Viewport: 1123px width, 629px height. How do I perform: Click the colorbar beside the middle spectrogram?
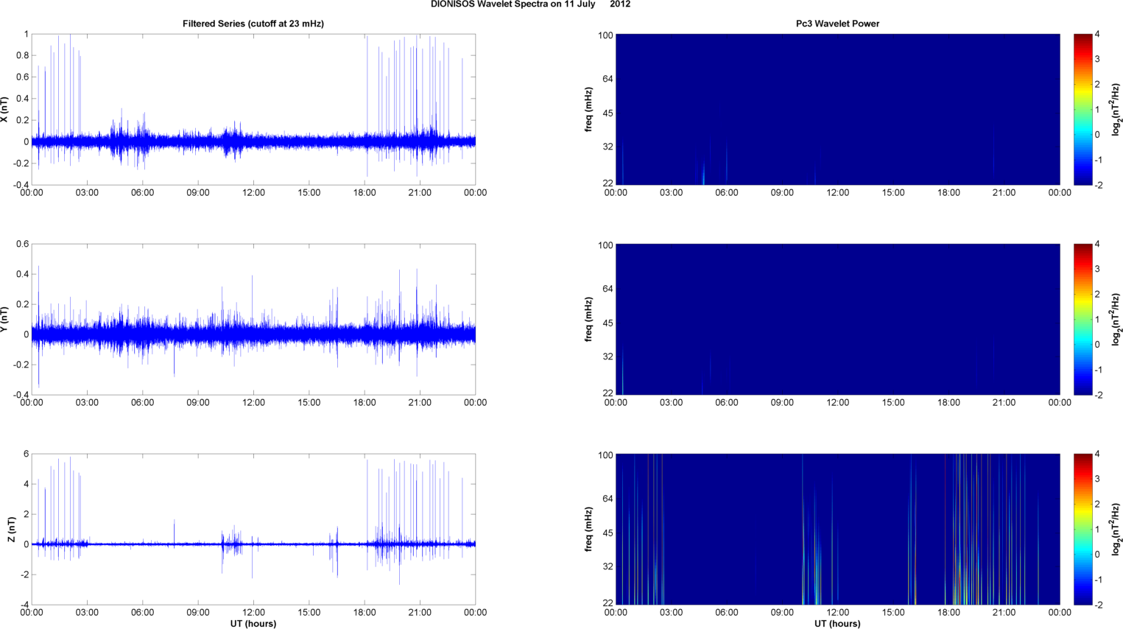pos(1082,320)
